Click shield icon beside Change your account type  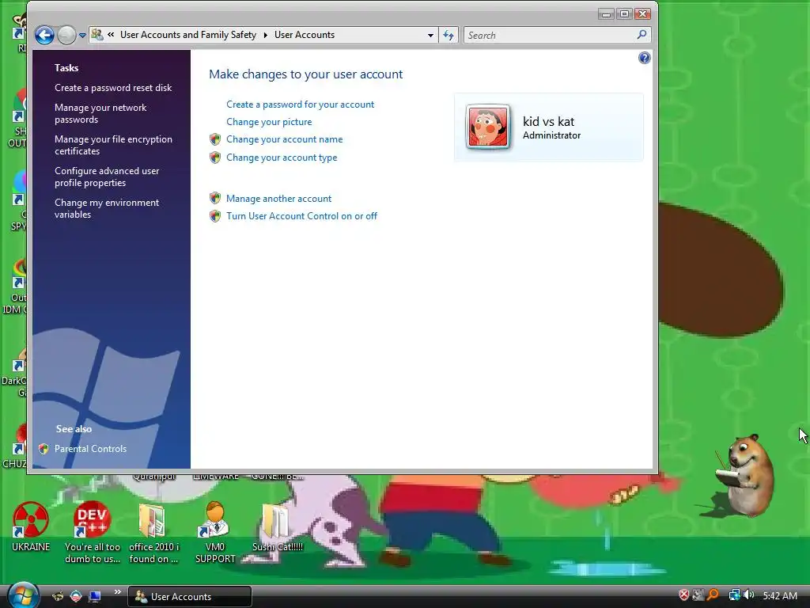215,158
